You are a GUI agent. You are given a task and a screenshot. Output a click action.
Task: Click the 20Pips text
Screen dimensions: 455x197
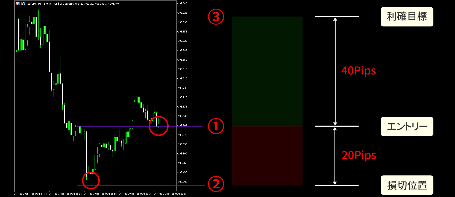pos(359,155)
